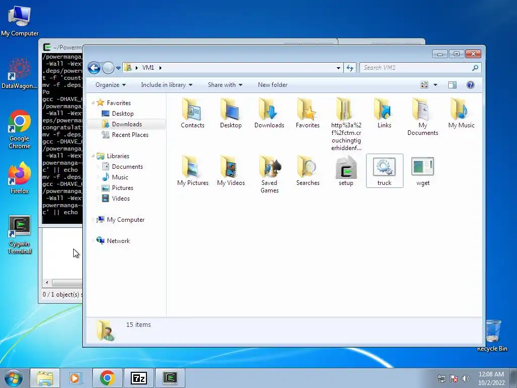Open the Organize menu

tap(111, 85)
